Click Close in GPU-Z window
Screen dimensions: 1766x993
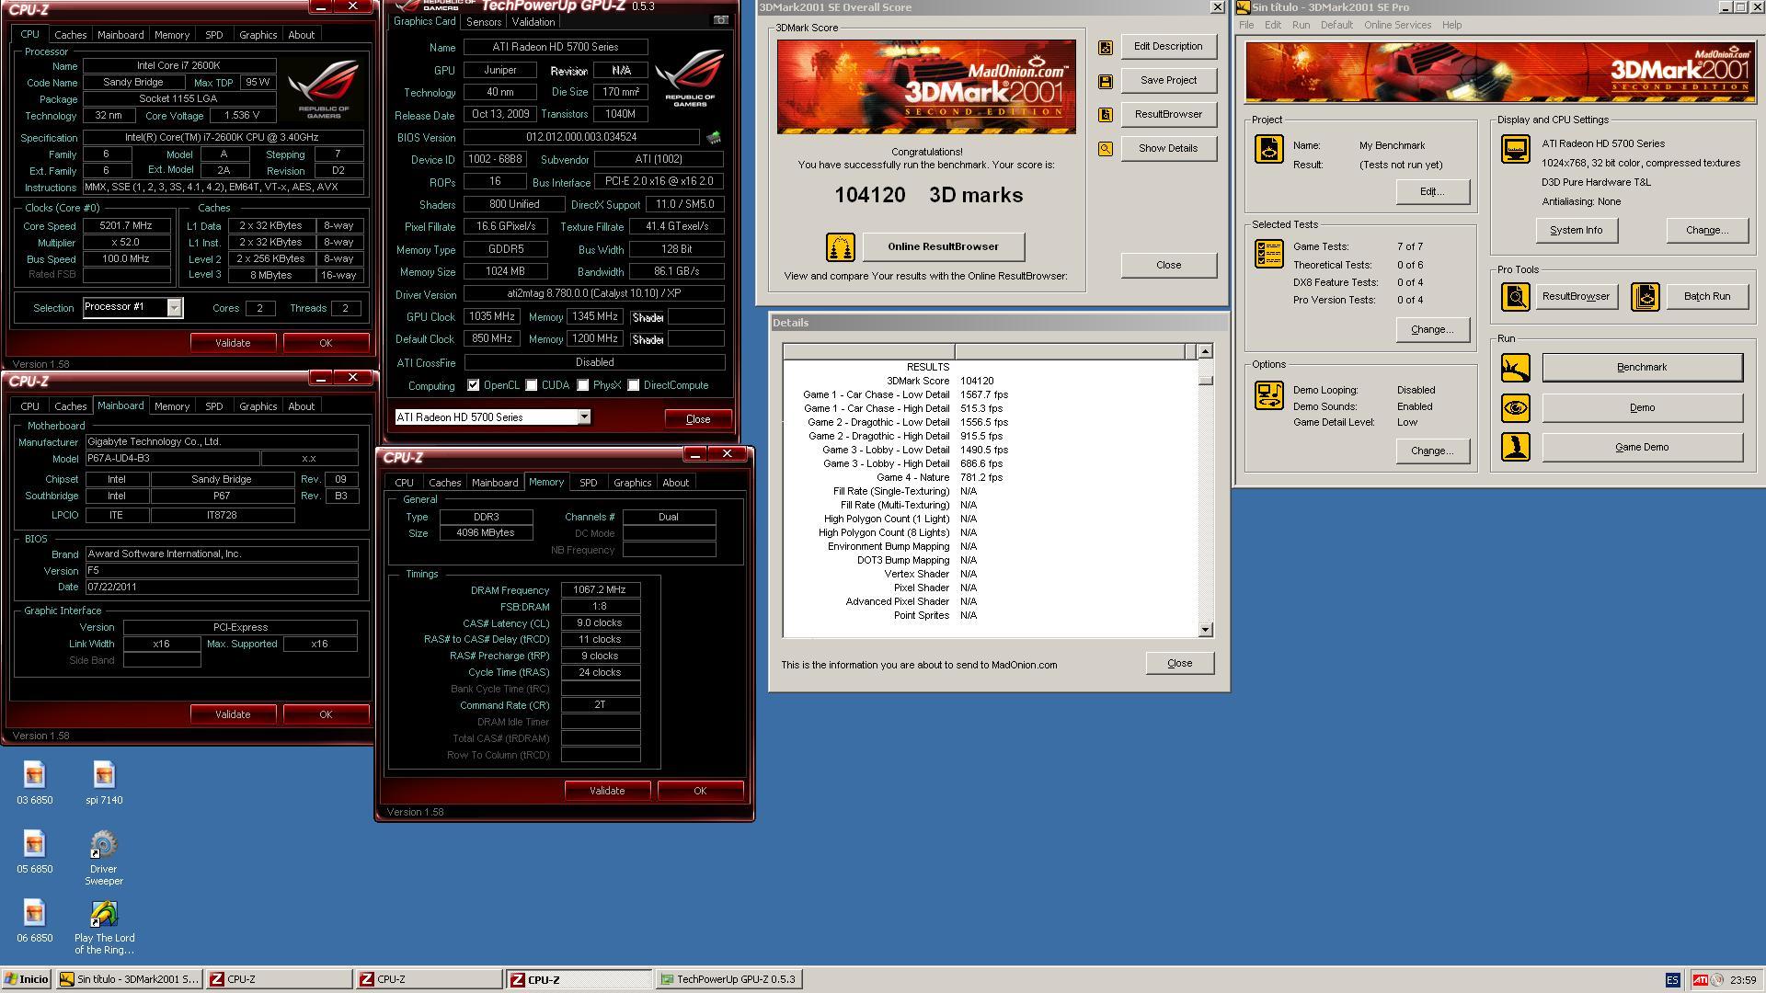point(698,418)
